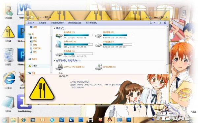
Task: Open the 组织 menu dropdown
Action: (x=31, y=23)
